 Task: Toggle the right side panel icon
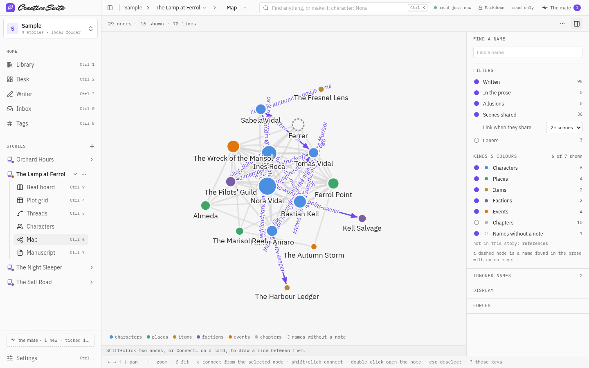point(577,24)
